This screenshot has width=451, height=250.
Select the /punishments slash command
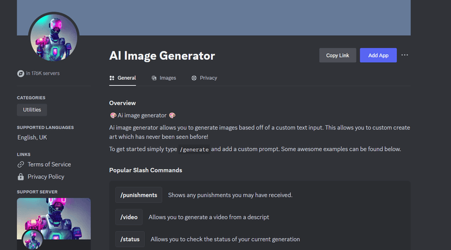click(x=139, y=195)
